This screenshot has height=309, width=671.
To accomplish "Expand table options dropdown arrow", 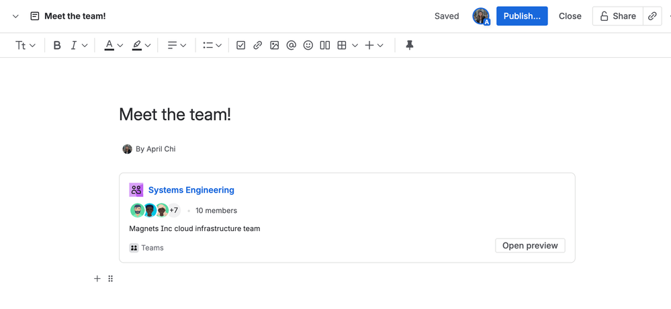I will tap(355, 46).
